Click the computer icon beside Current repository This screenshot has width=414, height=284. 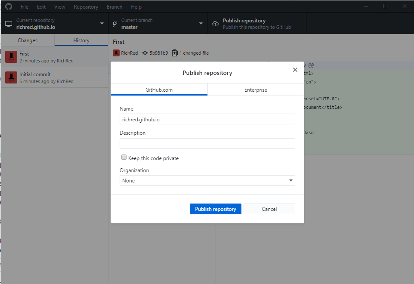[9, 24]
